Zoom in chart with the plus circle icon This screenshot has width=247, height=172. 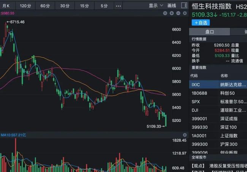pyautogui.click(x=172, y=13)
